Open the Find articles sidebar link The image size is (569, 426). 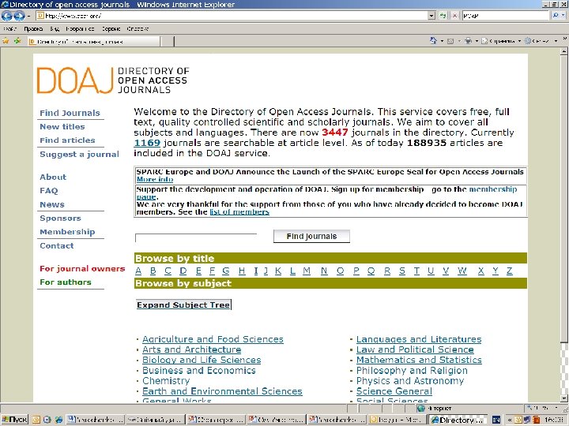pyautogui.click(x=67, y=140)
